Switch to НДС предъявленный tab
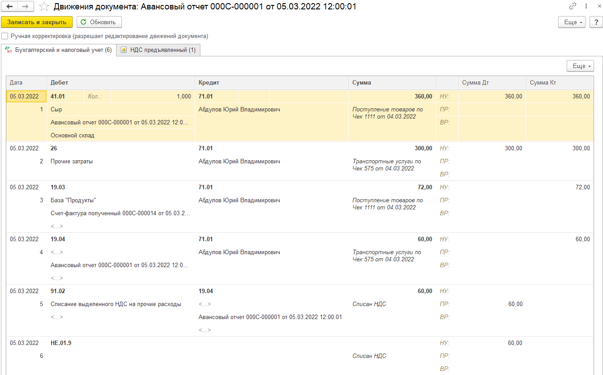The image size is (603, 375). 158,50
